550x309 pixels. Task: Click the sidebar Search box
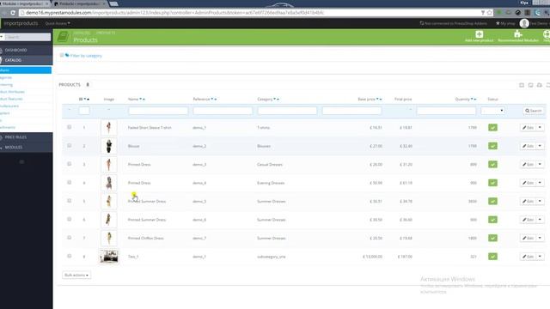(x=27, y=37)
